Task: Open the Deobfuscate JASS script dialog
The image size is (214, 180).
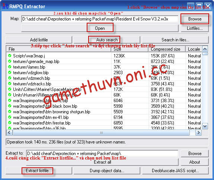Action: pyautogui.click(x=175, y=171)
